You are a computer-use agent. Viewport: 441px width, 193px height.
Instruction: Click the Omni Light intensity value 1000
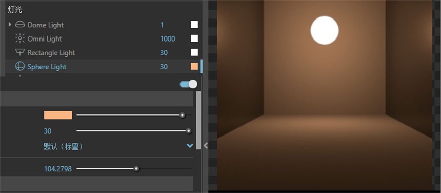click(168, 39)
